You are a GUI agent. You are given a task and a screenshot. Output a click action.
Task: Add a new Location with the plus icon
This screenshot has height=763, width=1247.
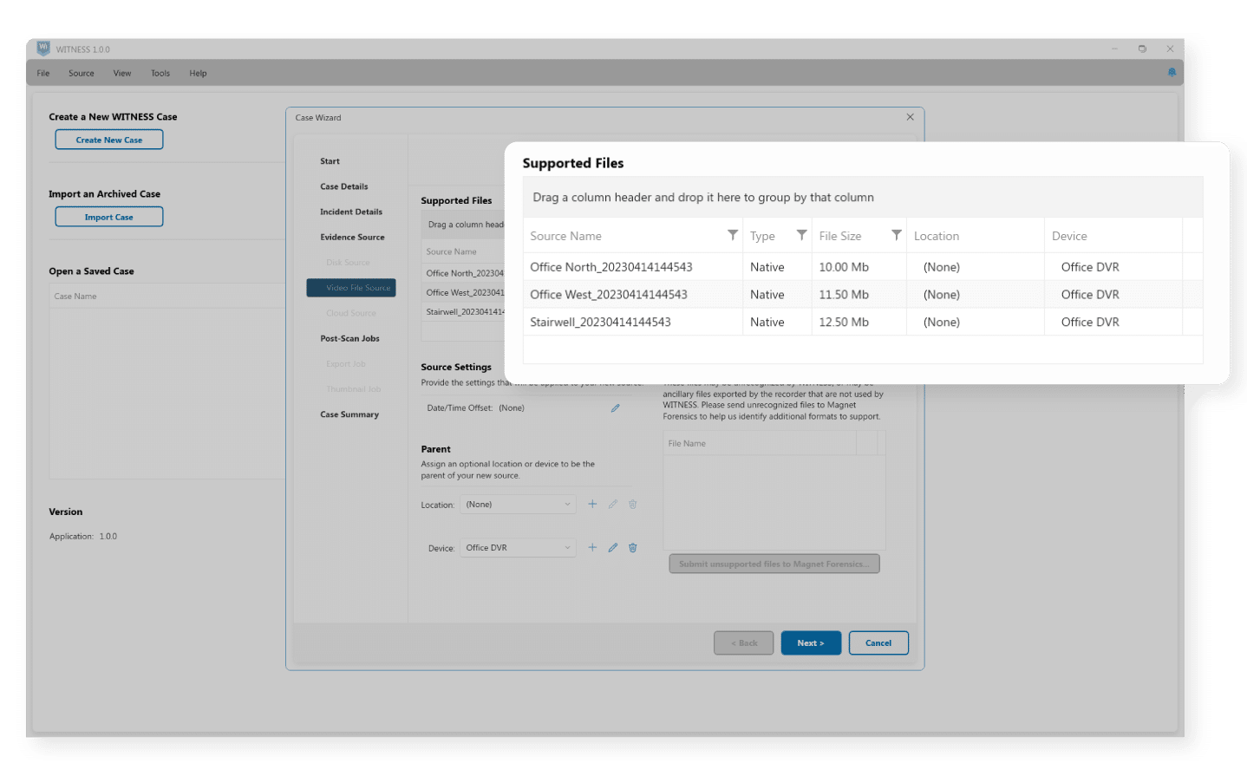tap(592, 504)
